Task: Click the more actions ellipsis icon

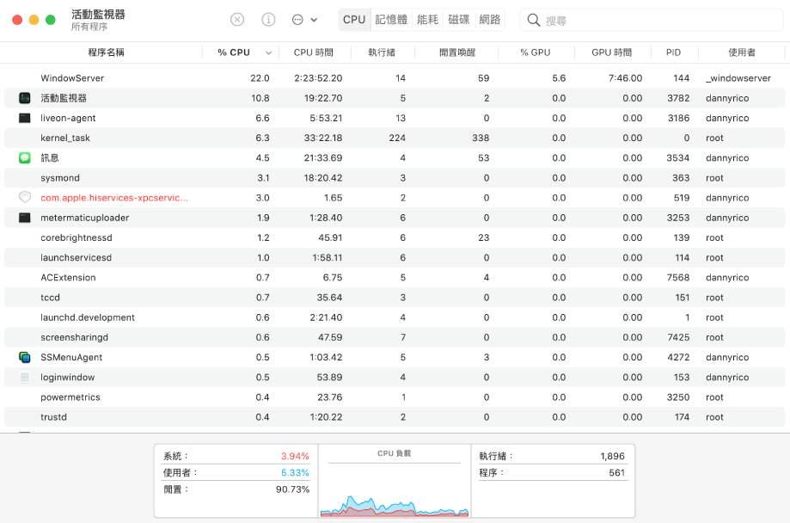Action: pyautogui.click(x=297, y=20)
